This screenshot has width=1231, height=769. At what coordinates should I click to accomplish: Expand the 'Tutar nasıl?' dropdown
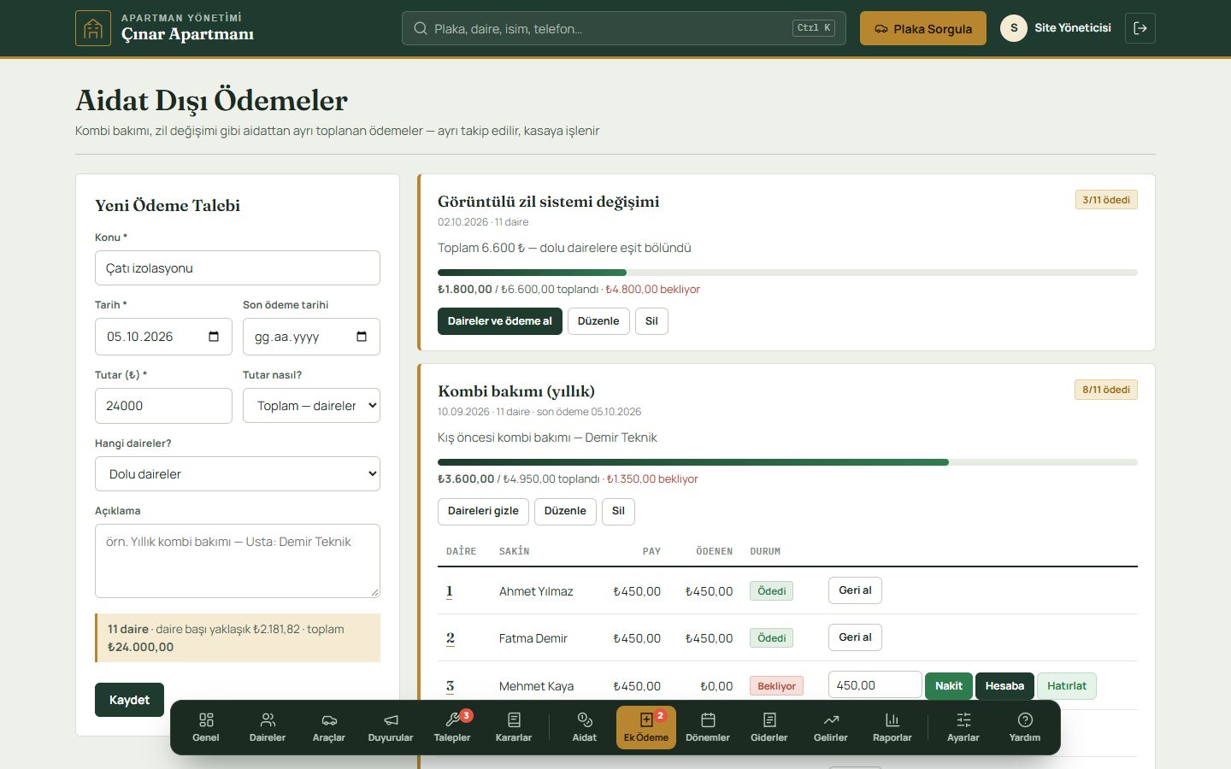coord(311,406)
